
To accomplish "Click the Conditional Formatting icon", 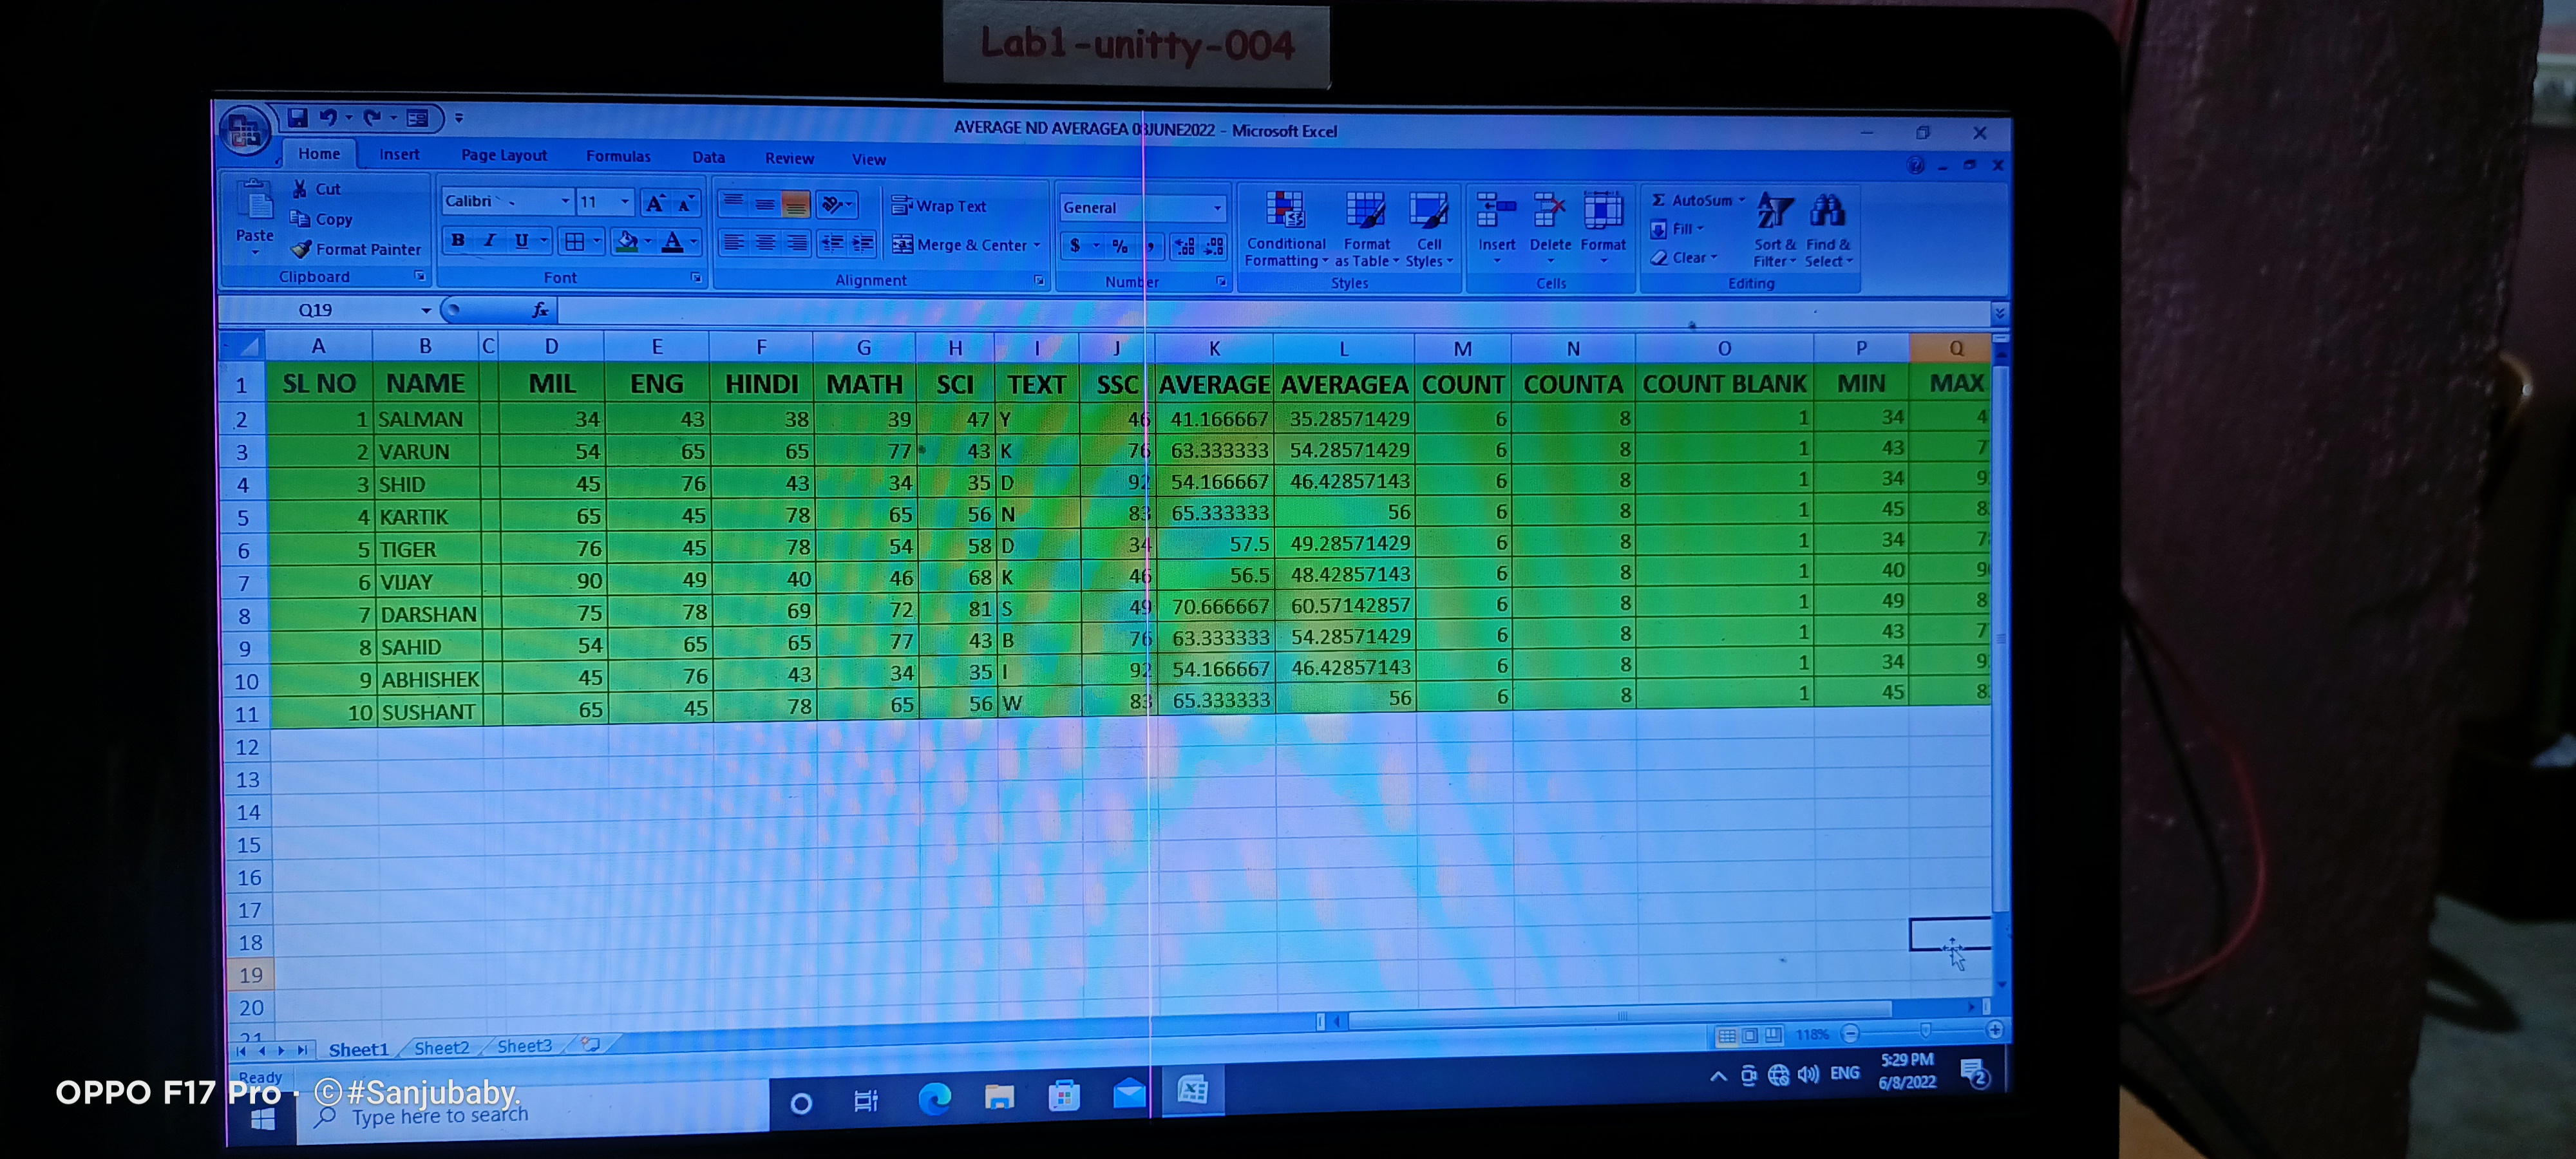I will [x=1285, y=211].
